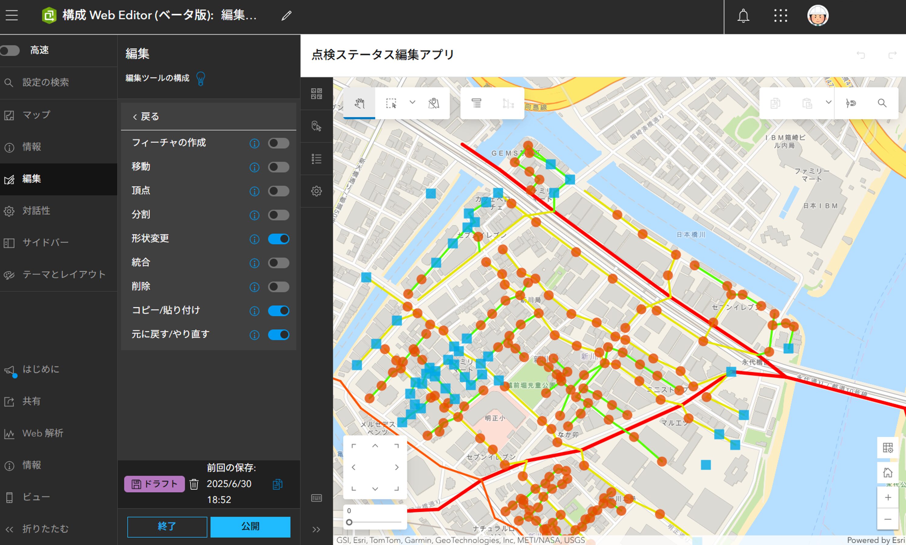Expand the side panel with the double chevron

click(316, 529)
